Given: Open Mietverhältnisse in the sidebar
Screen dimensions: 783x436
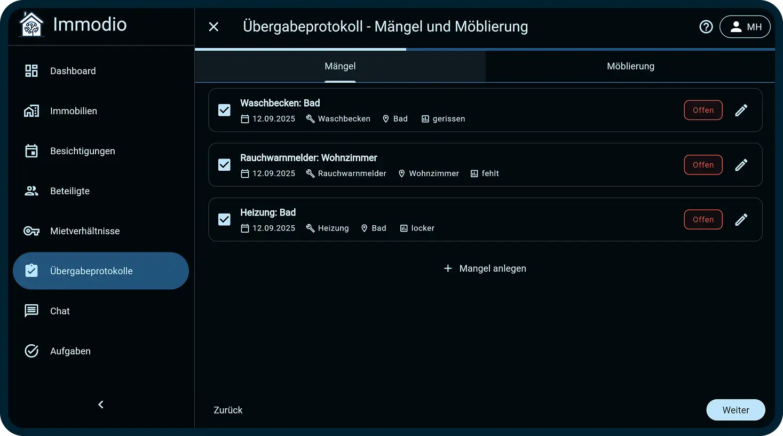Looking at the screenshot, I should (x=101, y=231).
